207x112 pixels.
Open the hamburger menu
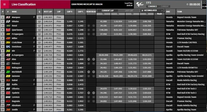coord(5,4)
